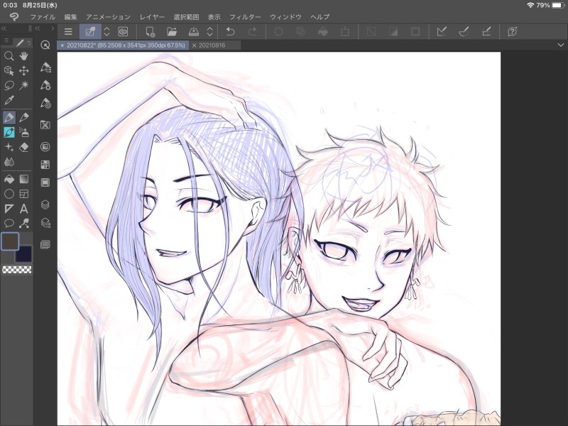Open the tool palette tab chevron
568x426 pixels.
click(30, 43)
